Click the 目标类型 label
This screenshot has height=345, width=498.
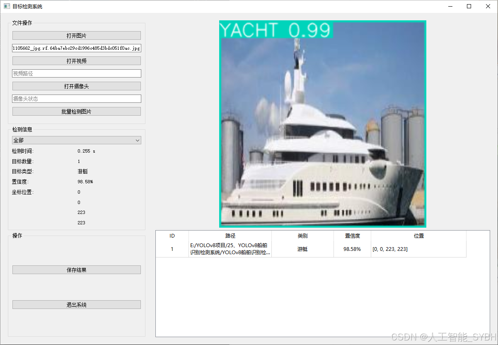tap(23, 171)
